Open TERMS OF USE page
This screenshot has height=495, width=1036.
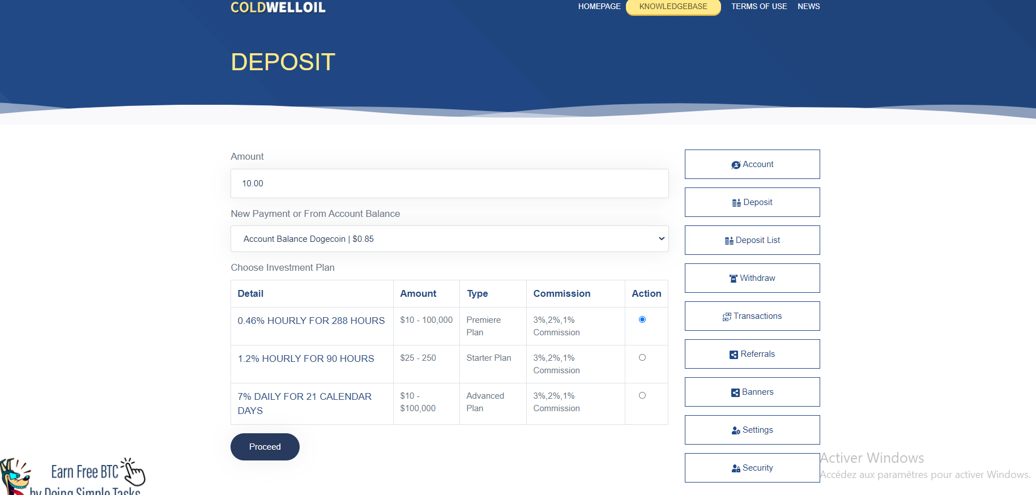pos(759,6)
